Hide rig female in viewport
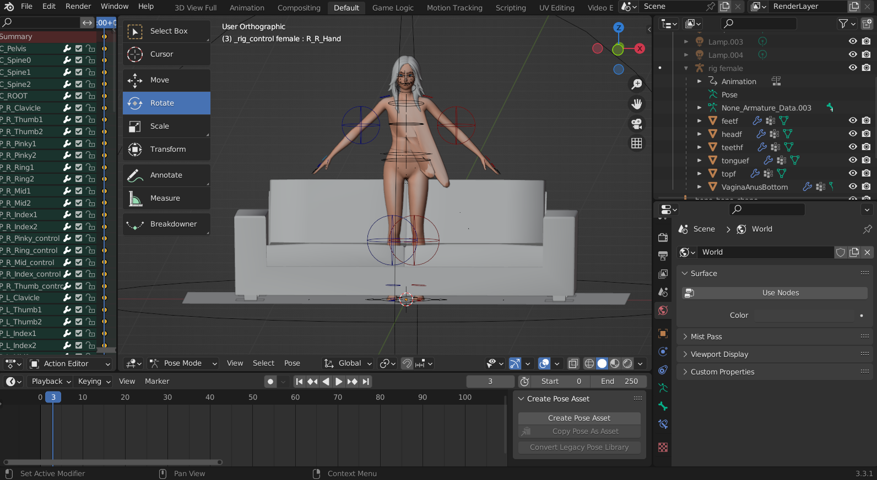 853,68
